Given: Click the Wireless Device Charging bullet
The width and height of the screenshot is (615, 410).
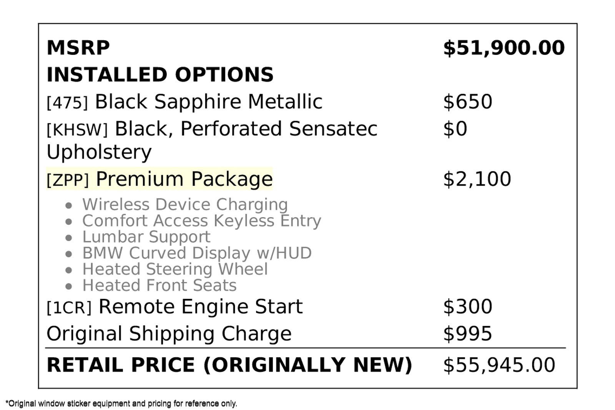Looking at the screenshot, I should [x=184, y=204].
